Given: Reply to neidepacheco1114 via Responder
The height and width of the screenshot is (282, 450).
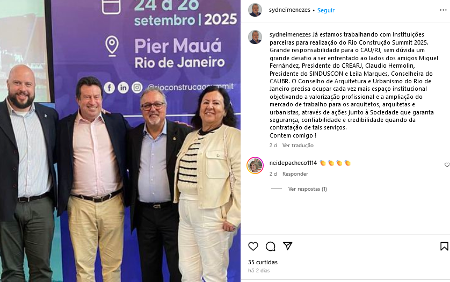Looking at the screenshot, I should pos(295,174).
